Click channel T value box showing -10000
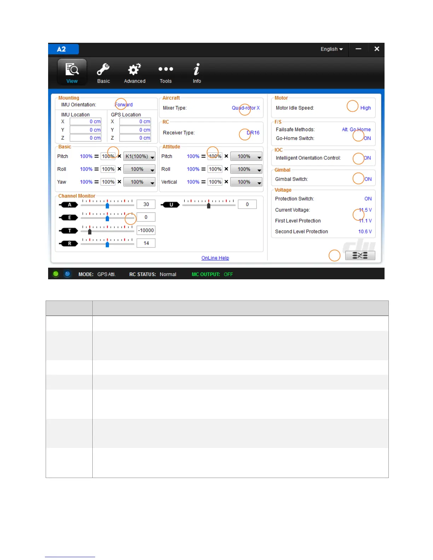Image resolution: width=433 pixels, height=560 pixels. point(146,230)
